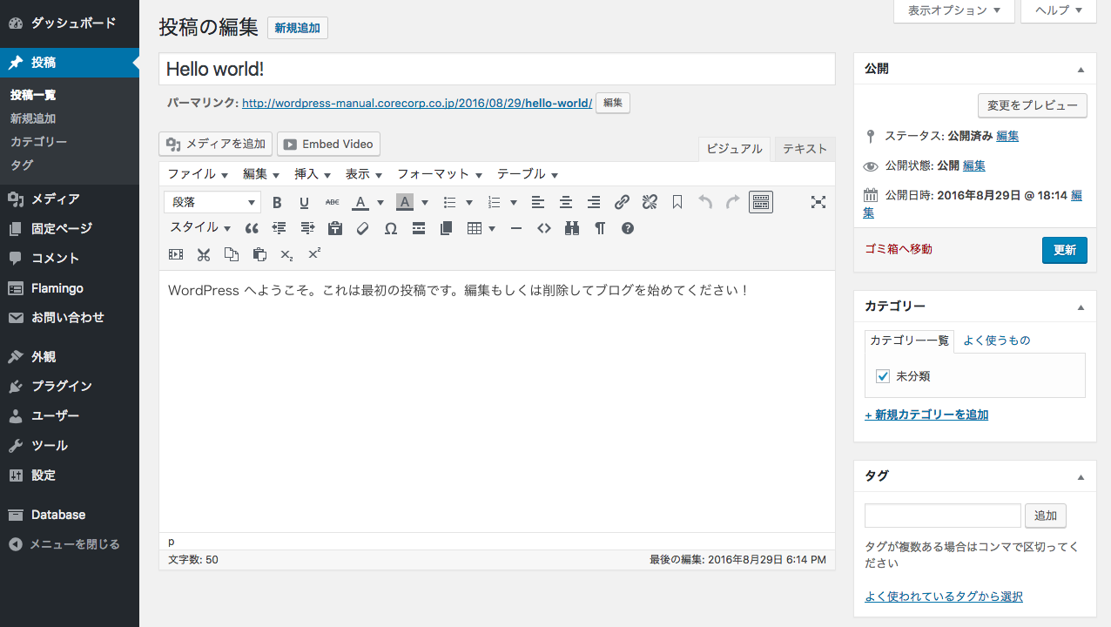
Task: Click the scissors cut icon
Action: [x=204, y=254]
